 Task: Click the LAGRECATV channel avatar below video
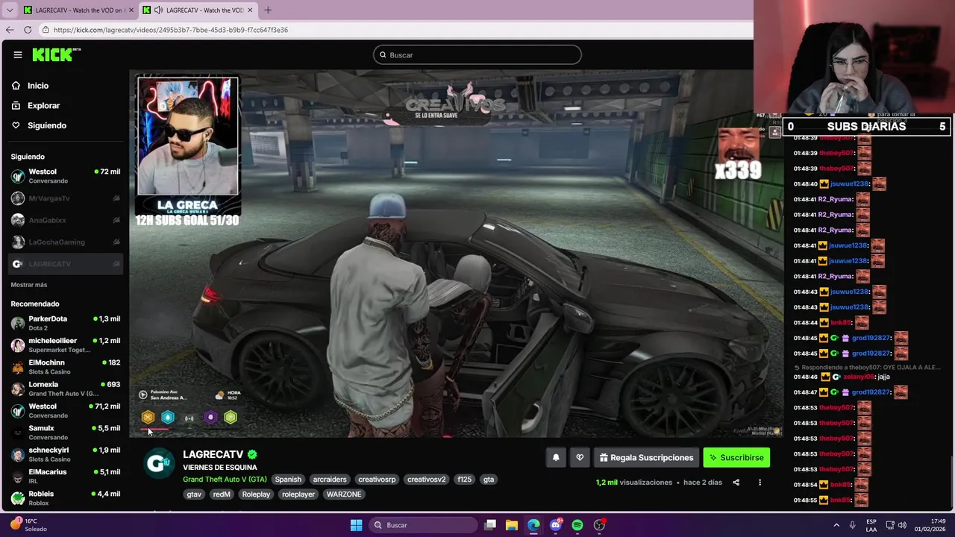coord(158,463)
